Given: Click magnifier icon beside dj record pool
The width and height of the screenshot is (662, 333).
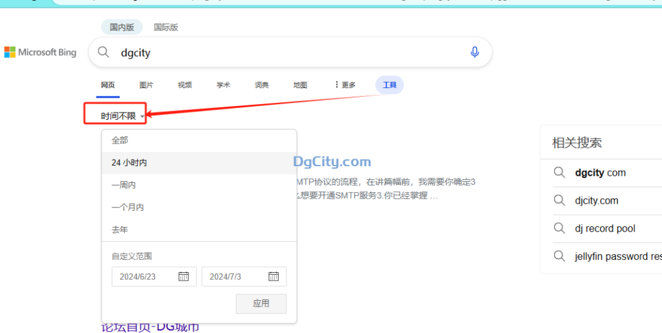Looking at the screenshot, I should coord(559,228).
